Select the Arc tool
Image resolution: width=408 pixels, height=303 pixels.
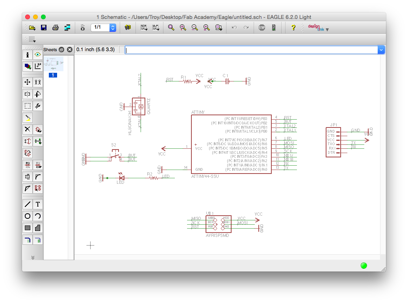[x=38, y=216]
